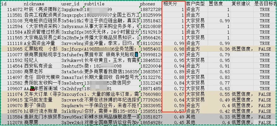Image resolution: width=277 pixels, height=126 pixels.
Task: Click subtitle cell 票据专家 银商承兑贴现
Action: tap(111, 55)
